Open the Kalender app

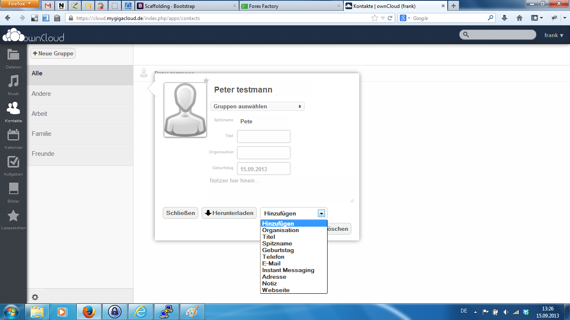[13, 138]
